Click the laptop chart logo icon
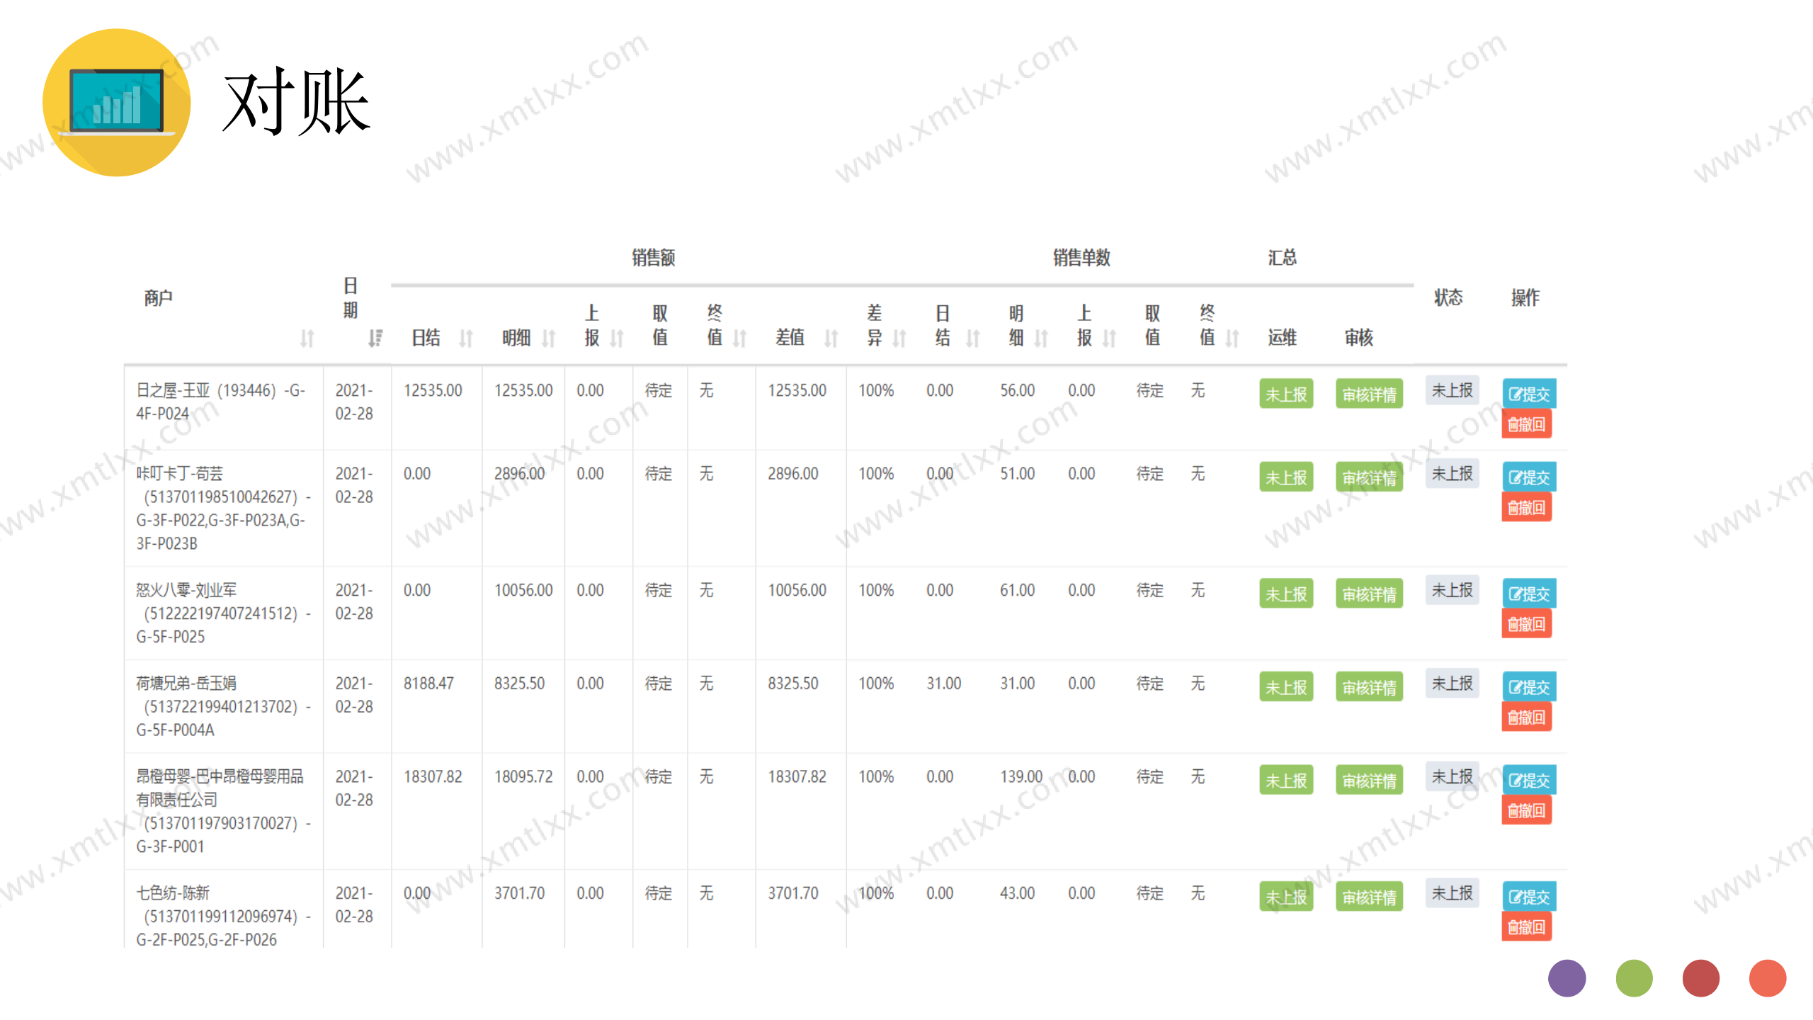The height and width of the screenshot is (1020, 1813). point(116,103)
